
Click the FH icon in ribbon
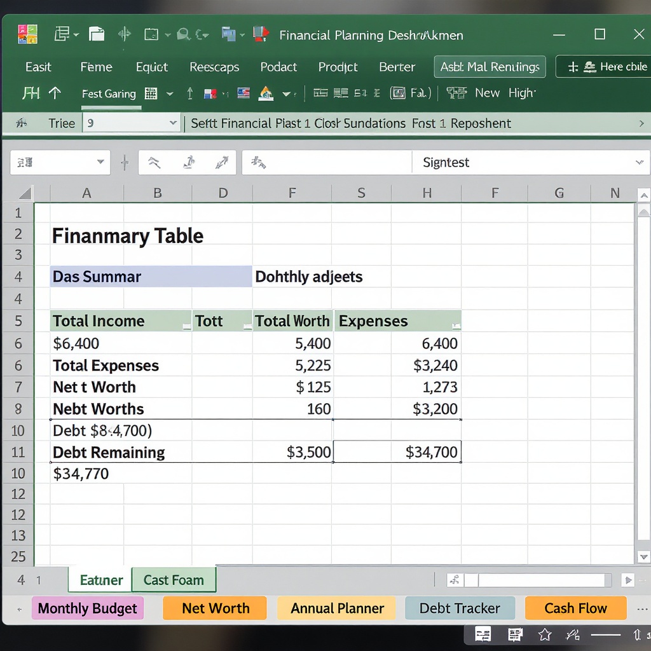click(31, 93)
